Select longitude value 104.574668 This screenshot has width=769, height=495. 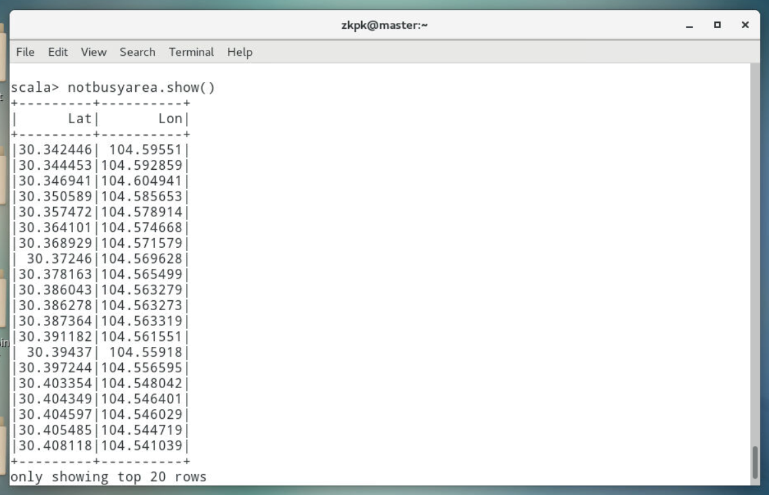pyautogui.click(x=142, y=228)
